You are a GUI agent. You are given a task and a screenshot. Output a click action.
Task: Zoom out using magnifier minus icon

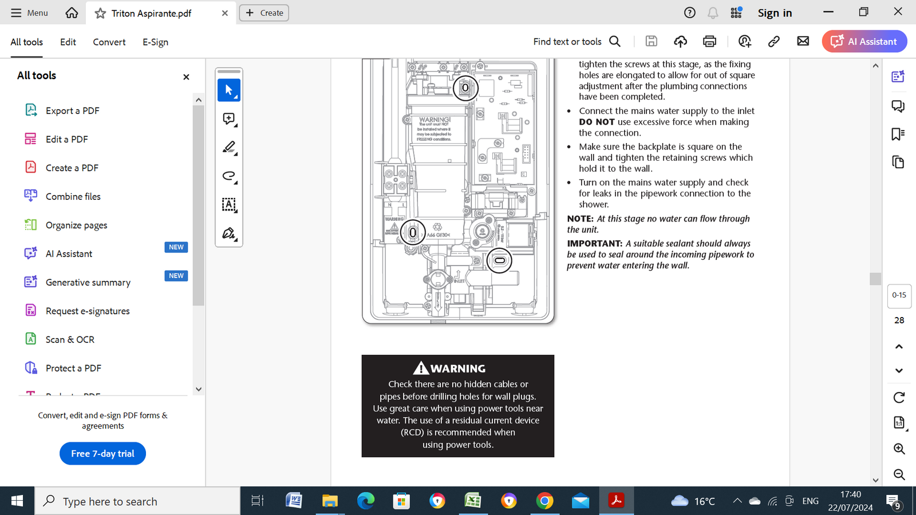tap(899, 474)
